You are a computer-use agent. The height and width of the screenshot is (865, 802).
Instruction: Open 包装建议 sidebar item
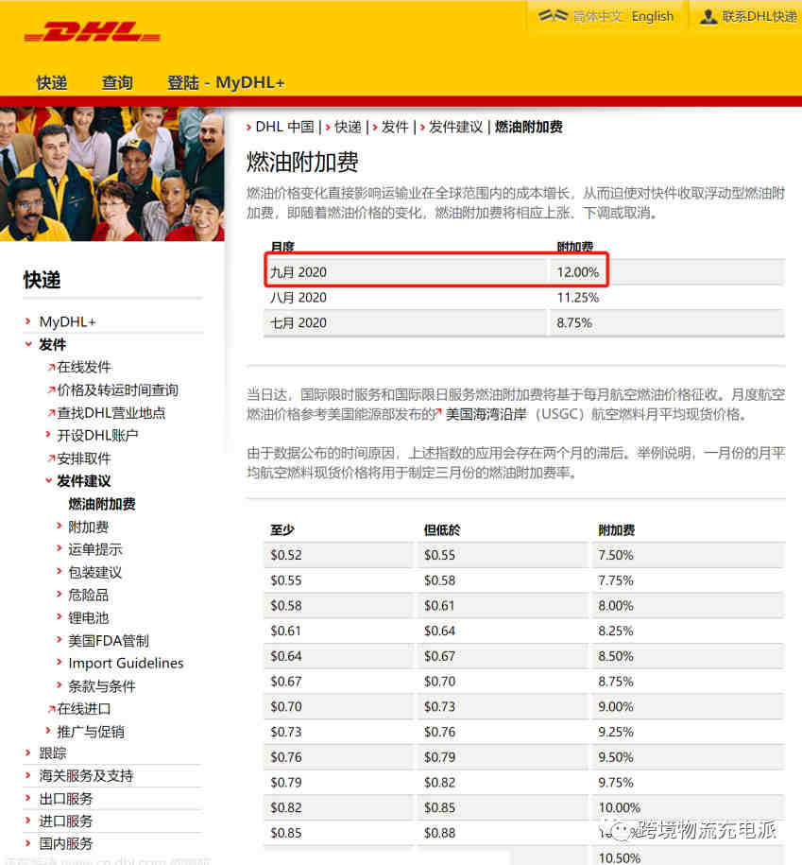coord(95,572)
